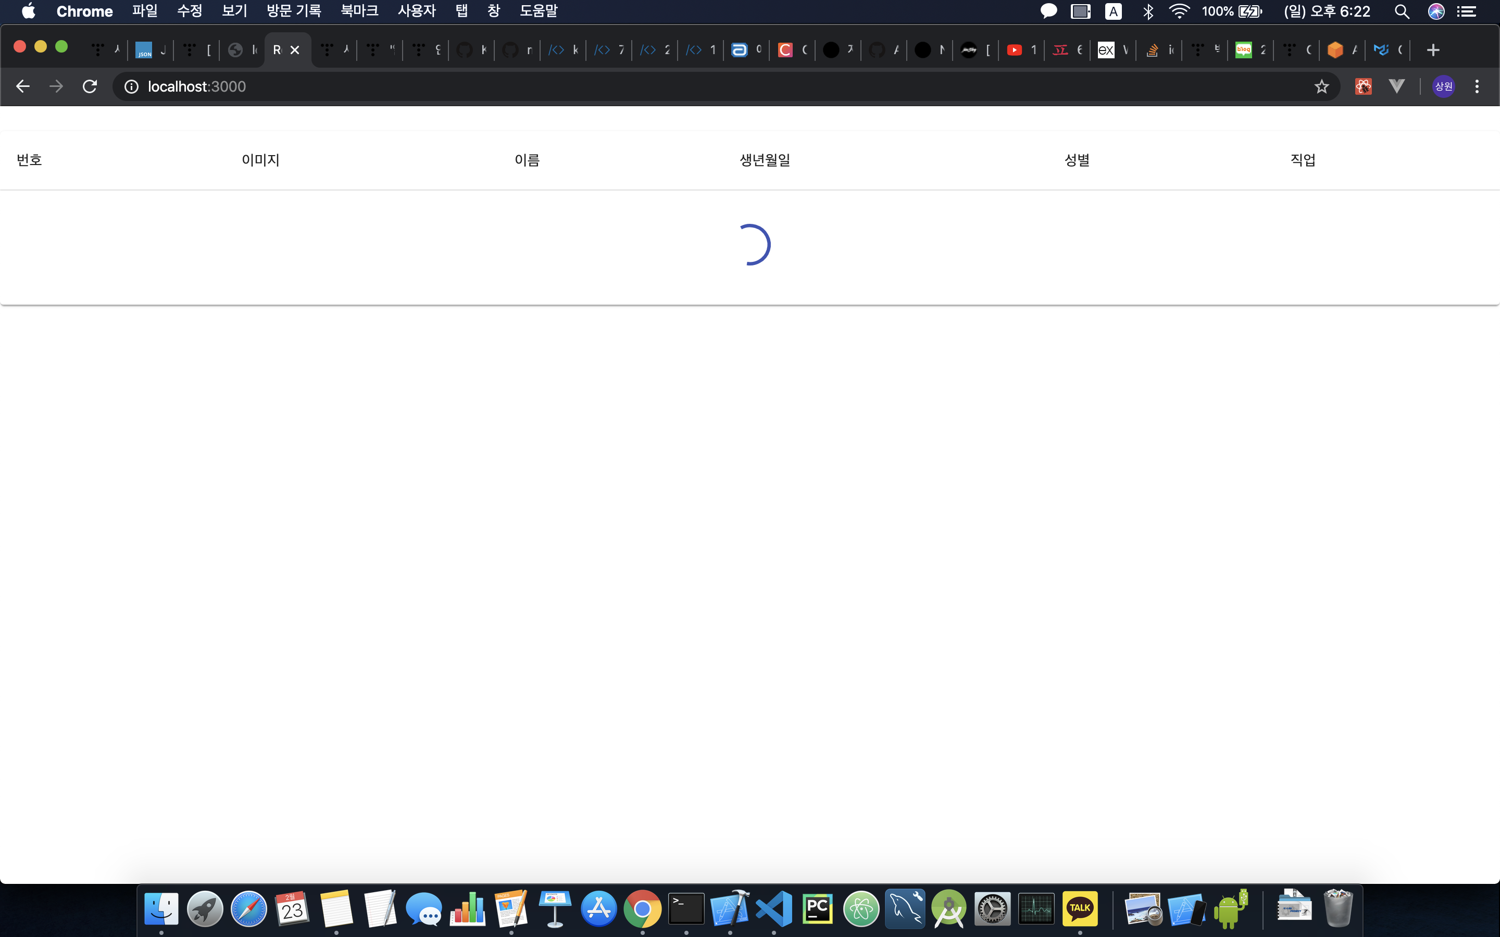
Task: Open the 방문 기록 menu
Action: click(x=294, y=11)
